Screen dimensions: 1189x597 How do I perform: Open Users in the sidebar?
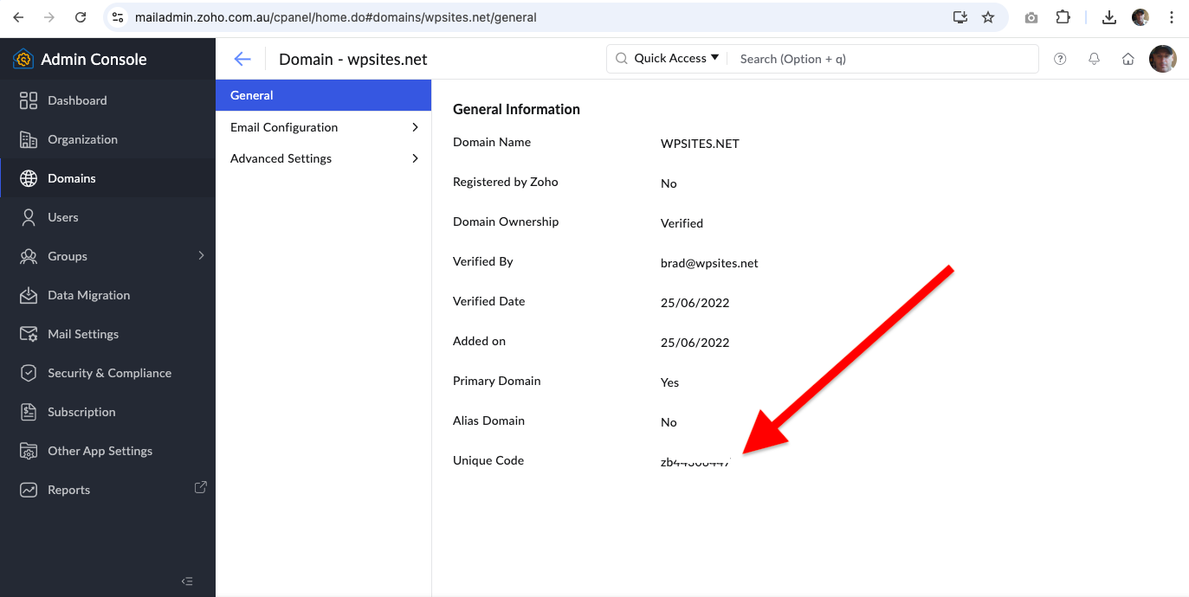coord(63,217)
